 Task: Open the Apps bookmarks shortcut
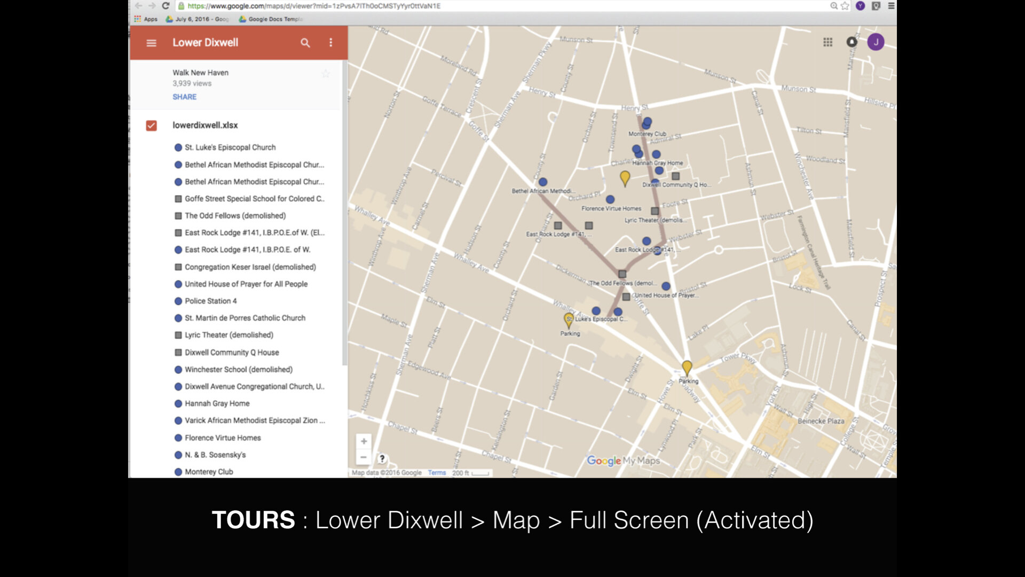pyautogui.click(x=146, y=19)
